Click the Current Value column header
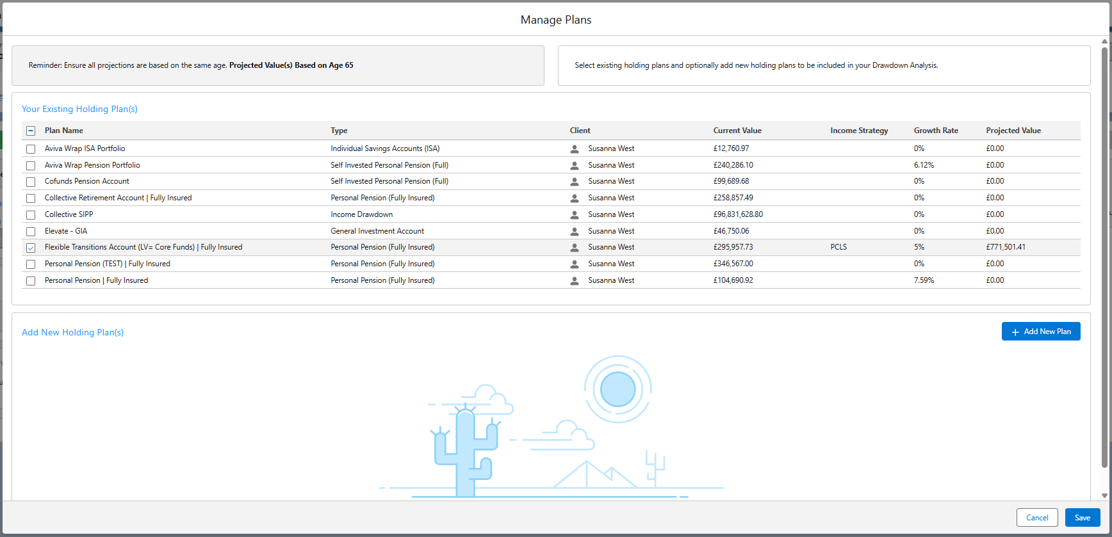The height and width of the screenshot is (537, 1112). (x=737, y=131)
